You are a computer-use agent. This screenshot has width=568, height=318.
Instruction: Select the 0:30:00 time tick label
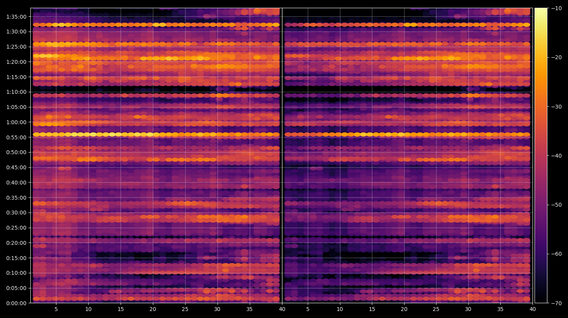coord(16,213)
